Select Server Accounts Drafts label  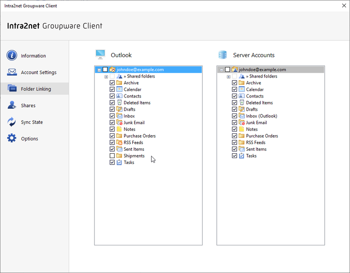point(252,109)
